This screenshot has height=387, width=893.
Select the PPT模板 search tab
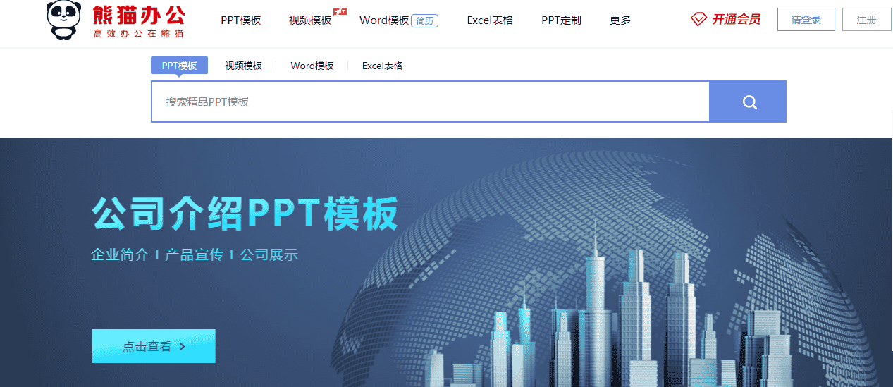click(x=179, y=66)
